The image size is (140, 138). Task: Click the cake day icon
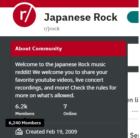(x=19, y=132)
